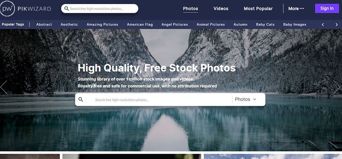Go to next hero slide arrow
342x159 pixels.
tap(337, 87)
